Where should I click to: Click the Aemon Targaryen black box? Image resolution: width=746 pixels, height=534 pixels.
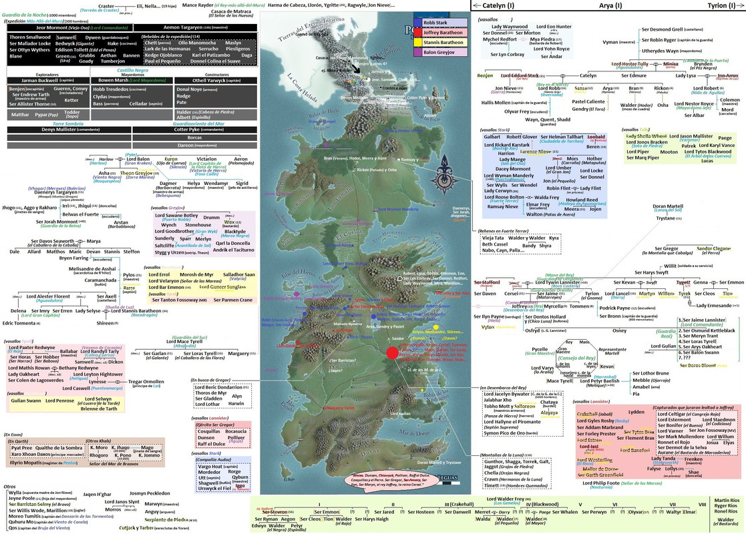[196, 27]
